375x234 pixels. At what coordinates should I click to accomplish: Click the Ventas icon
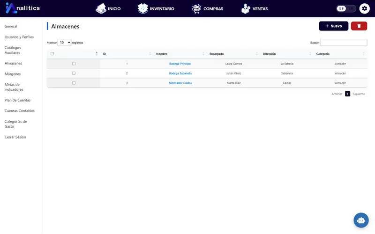point(246,8)
